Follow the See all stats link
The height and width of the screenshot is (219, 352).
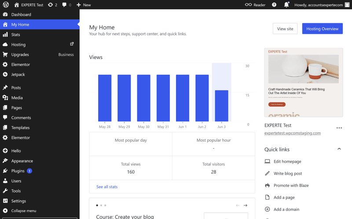pyautogui.click(x=107, y=187)
